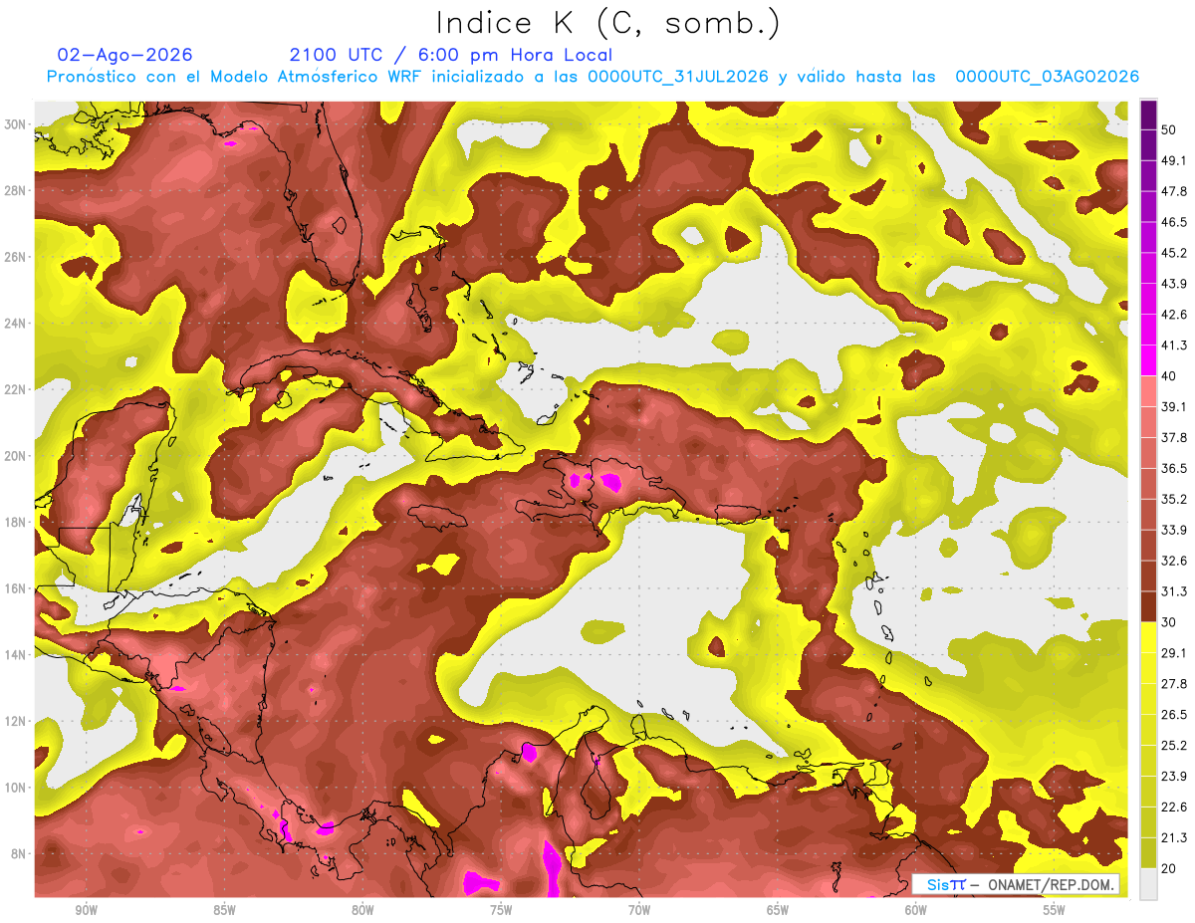Image resolution: width=1195 pixels, height=923 pixels.
Task: Click the colorbar value label 35.2
Action: (x=1175, y=499)
